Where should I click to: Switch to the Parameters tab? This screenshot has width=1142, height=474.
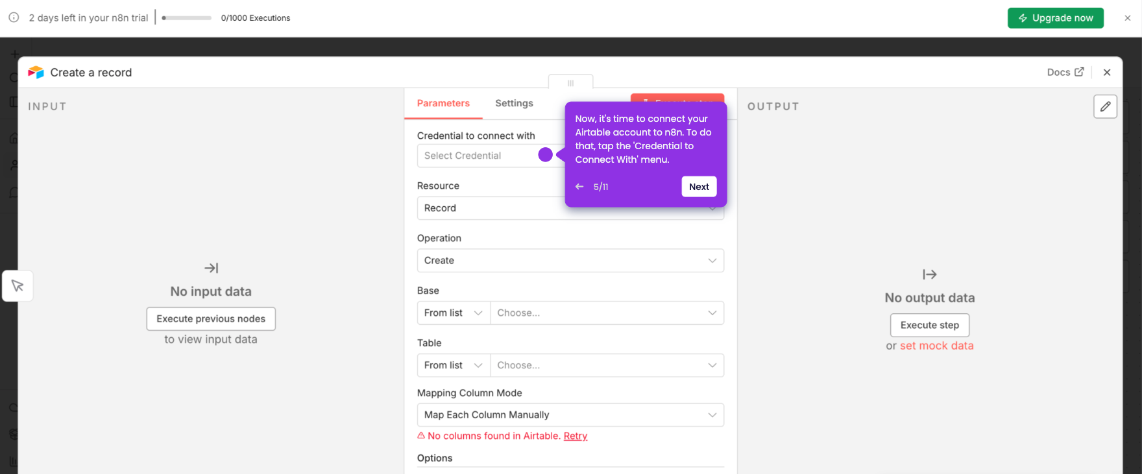pyautogui.click(x=443, y=103)
